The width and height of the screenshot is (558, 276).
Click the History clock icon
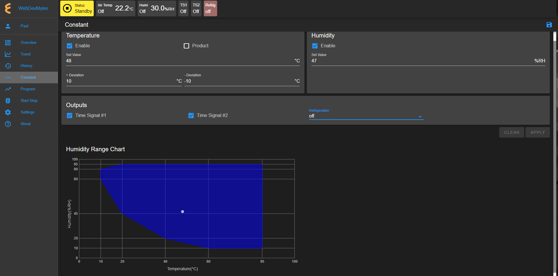pyautogui.click(x=8, y=66)
